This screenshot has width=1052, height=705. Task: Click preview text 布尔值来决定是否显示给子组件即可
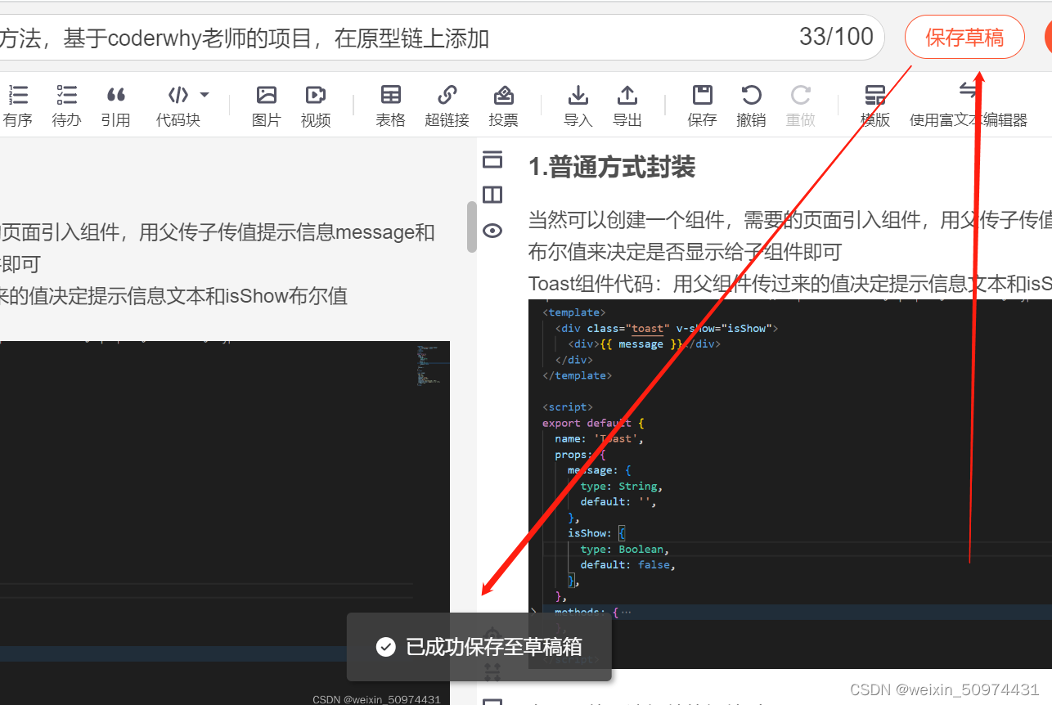pyautogui.click(x=685, y=252)
